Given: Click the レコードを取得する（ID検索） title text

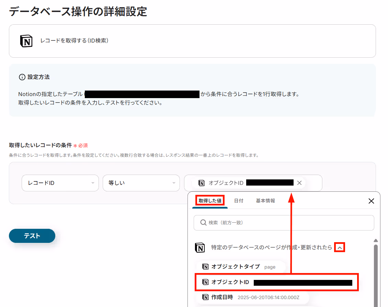Looking at the screenshot, I should tap(74, 40).
